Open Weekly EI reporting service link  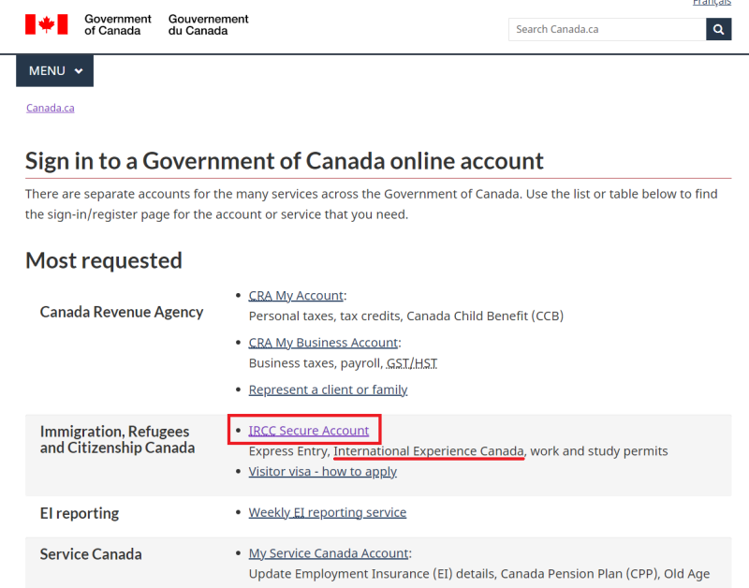coord(327,512)
